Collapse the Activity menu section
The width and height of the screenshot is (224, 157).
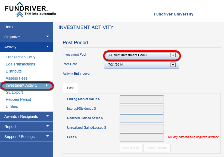[27, 47]
